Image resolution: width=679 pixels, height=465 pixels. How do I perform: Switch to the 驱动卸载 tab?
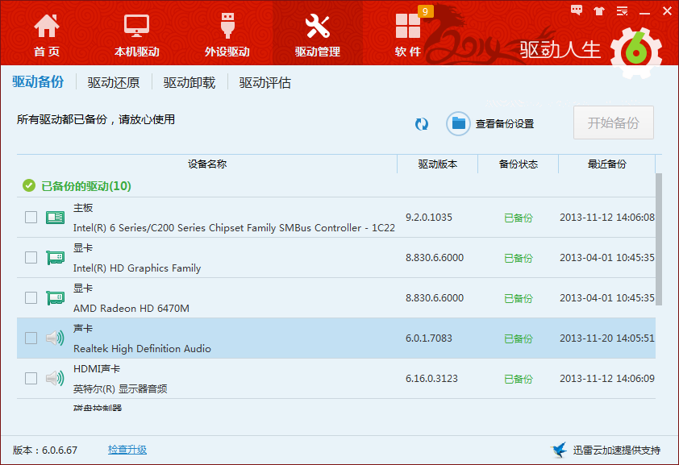coord(190,82)
